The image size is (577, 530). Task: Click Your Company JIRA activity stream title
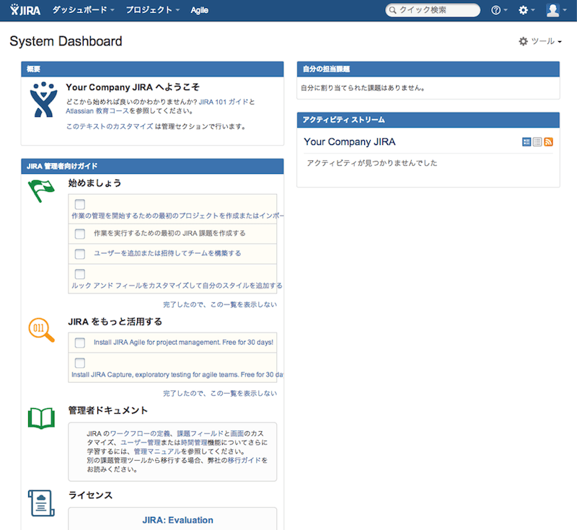pyautogui.click(x=350, y=141)
